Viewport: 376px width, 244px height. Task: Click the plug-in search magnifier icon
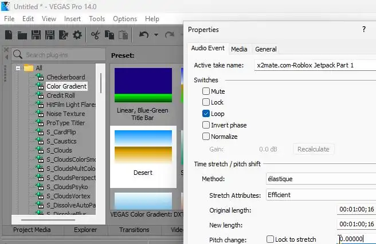(18, 54)
